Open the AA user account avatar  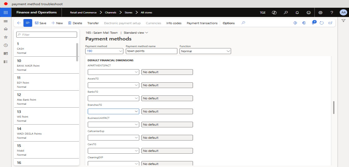343,12
